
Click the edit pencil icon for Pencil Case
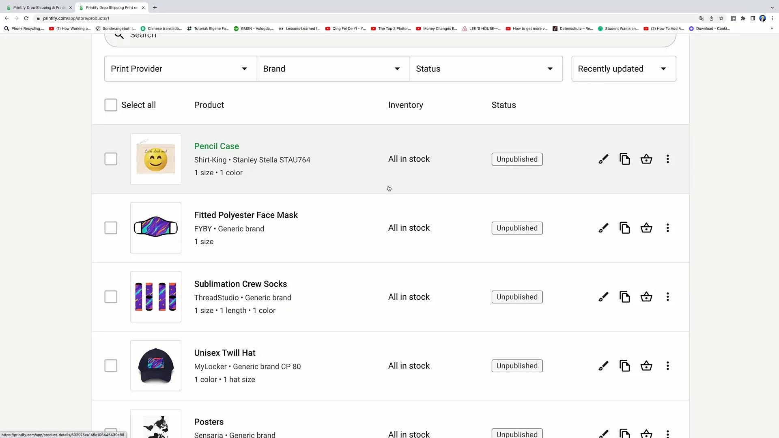[603, 159]
